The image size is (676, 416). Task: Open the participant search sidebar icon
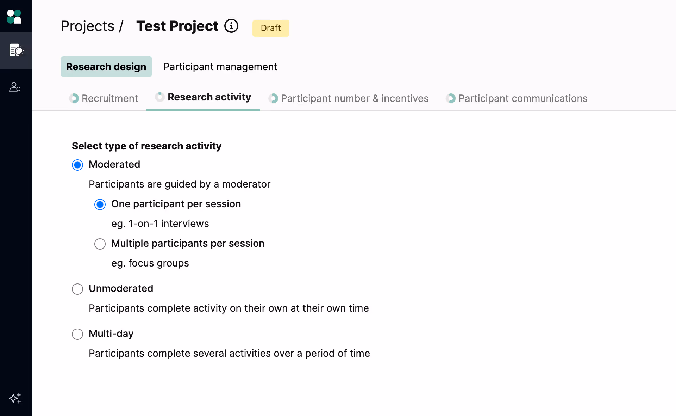tap(15, 87)
